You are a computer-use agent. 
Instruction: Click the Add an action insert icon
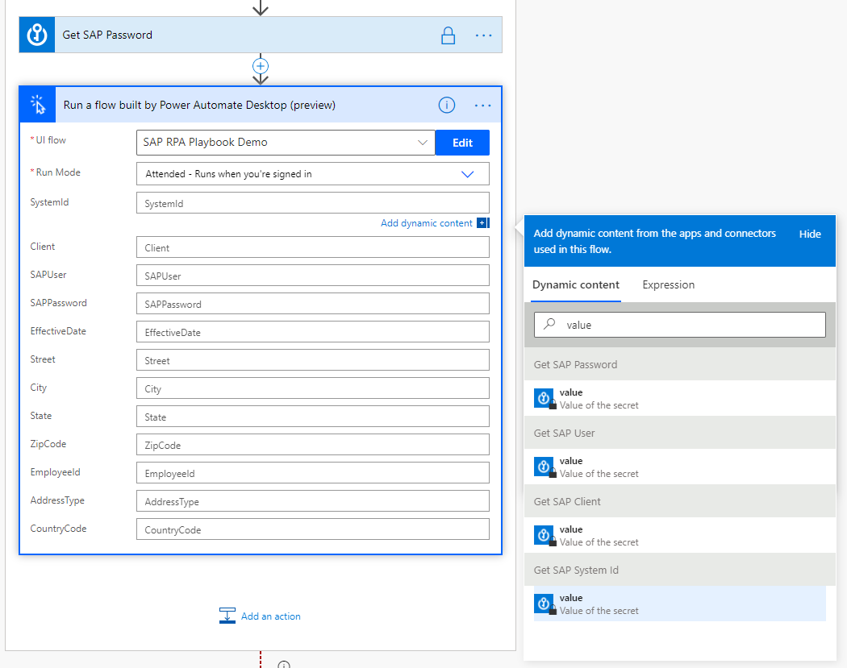(x=227, y=616)
